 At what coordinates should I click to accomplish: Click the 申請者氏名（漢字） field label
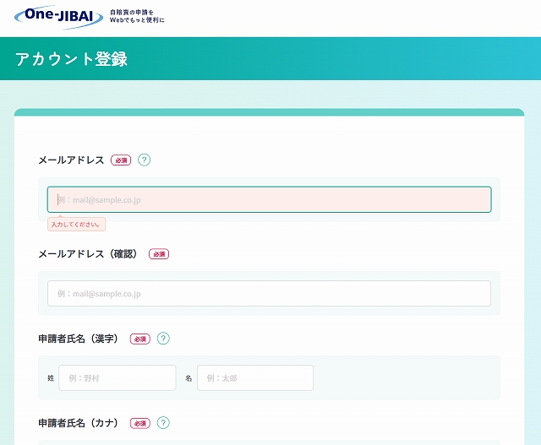(79, 339)
